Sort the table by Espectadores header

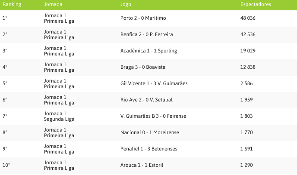click(256, 4)
